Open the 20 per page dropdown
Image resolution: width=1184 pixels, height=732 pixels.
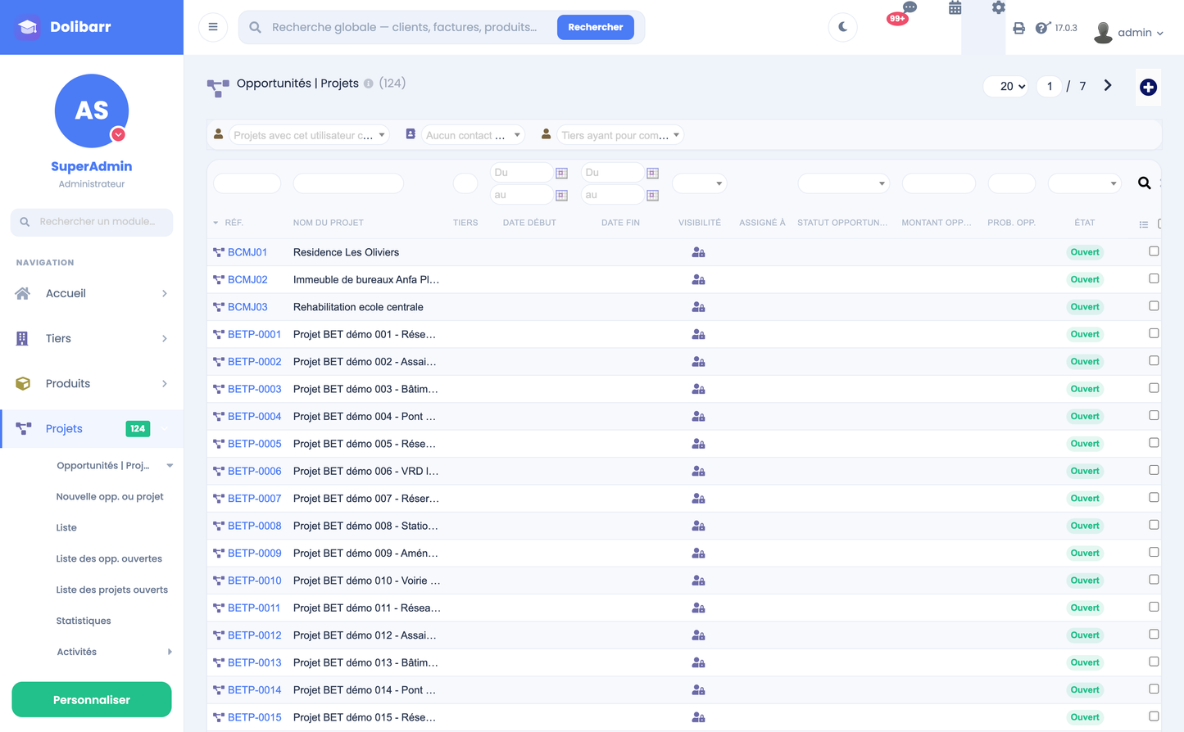tap(1006, 86)
